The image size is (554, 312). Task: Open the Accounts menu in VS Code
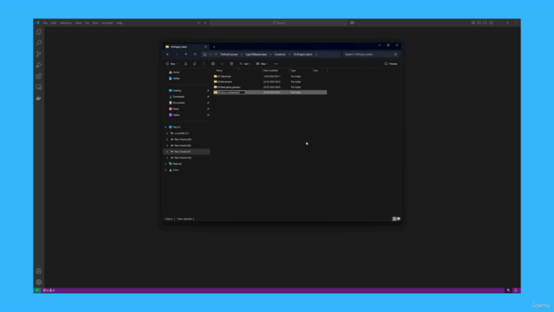tap(39, 271)
